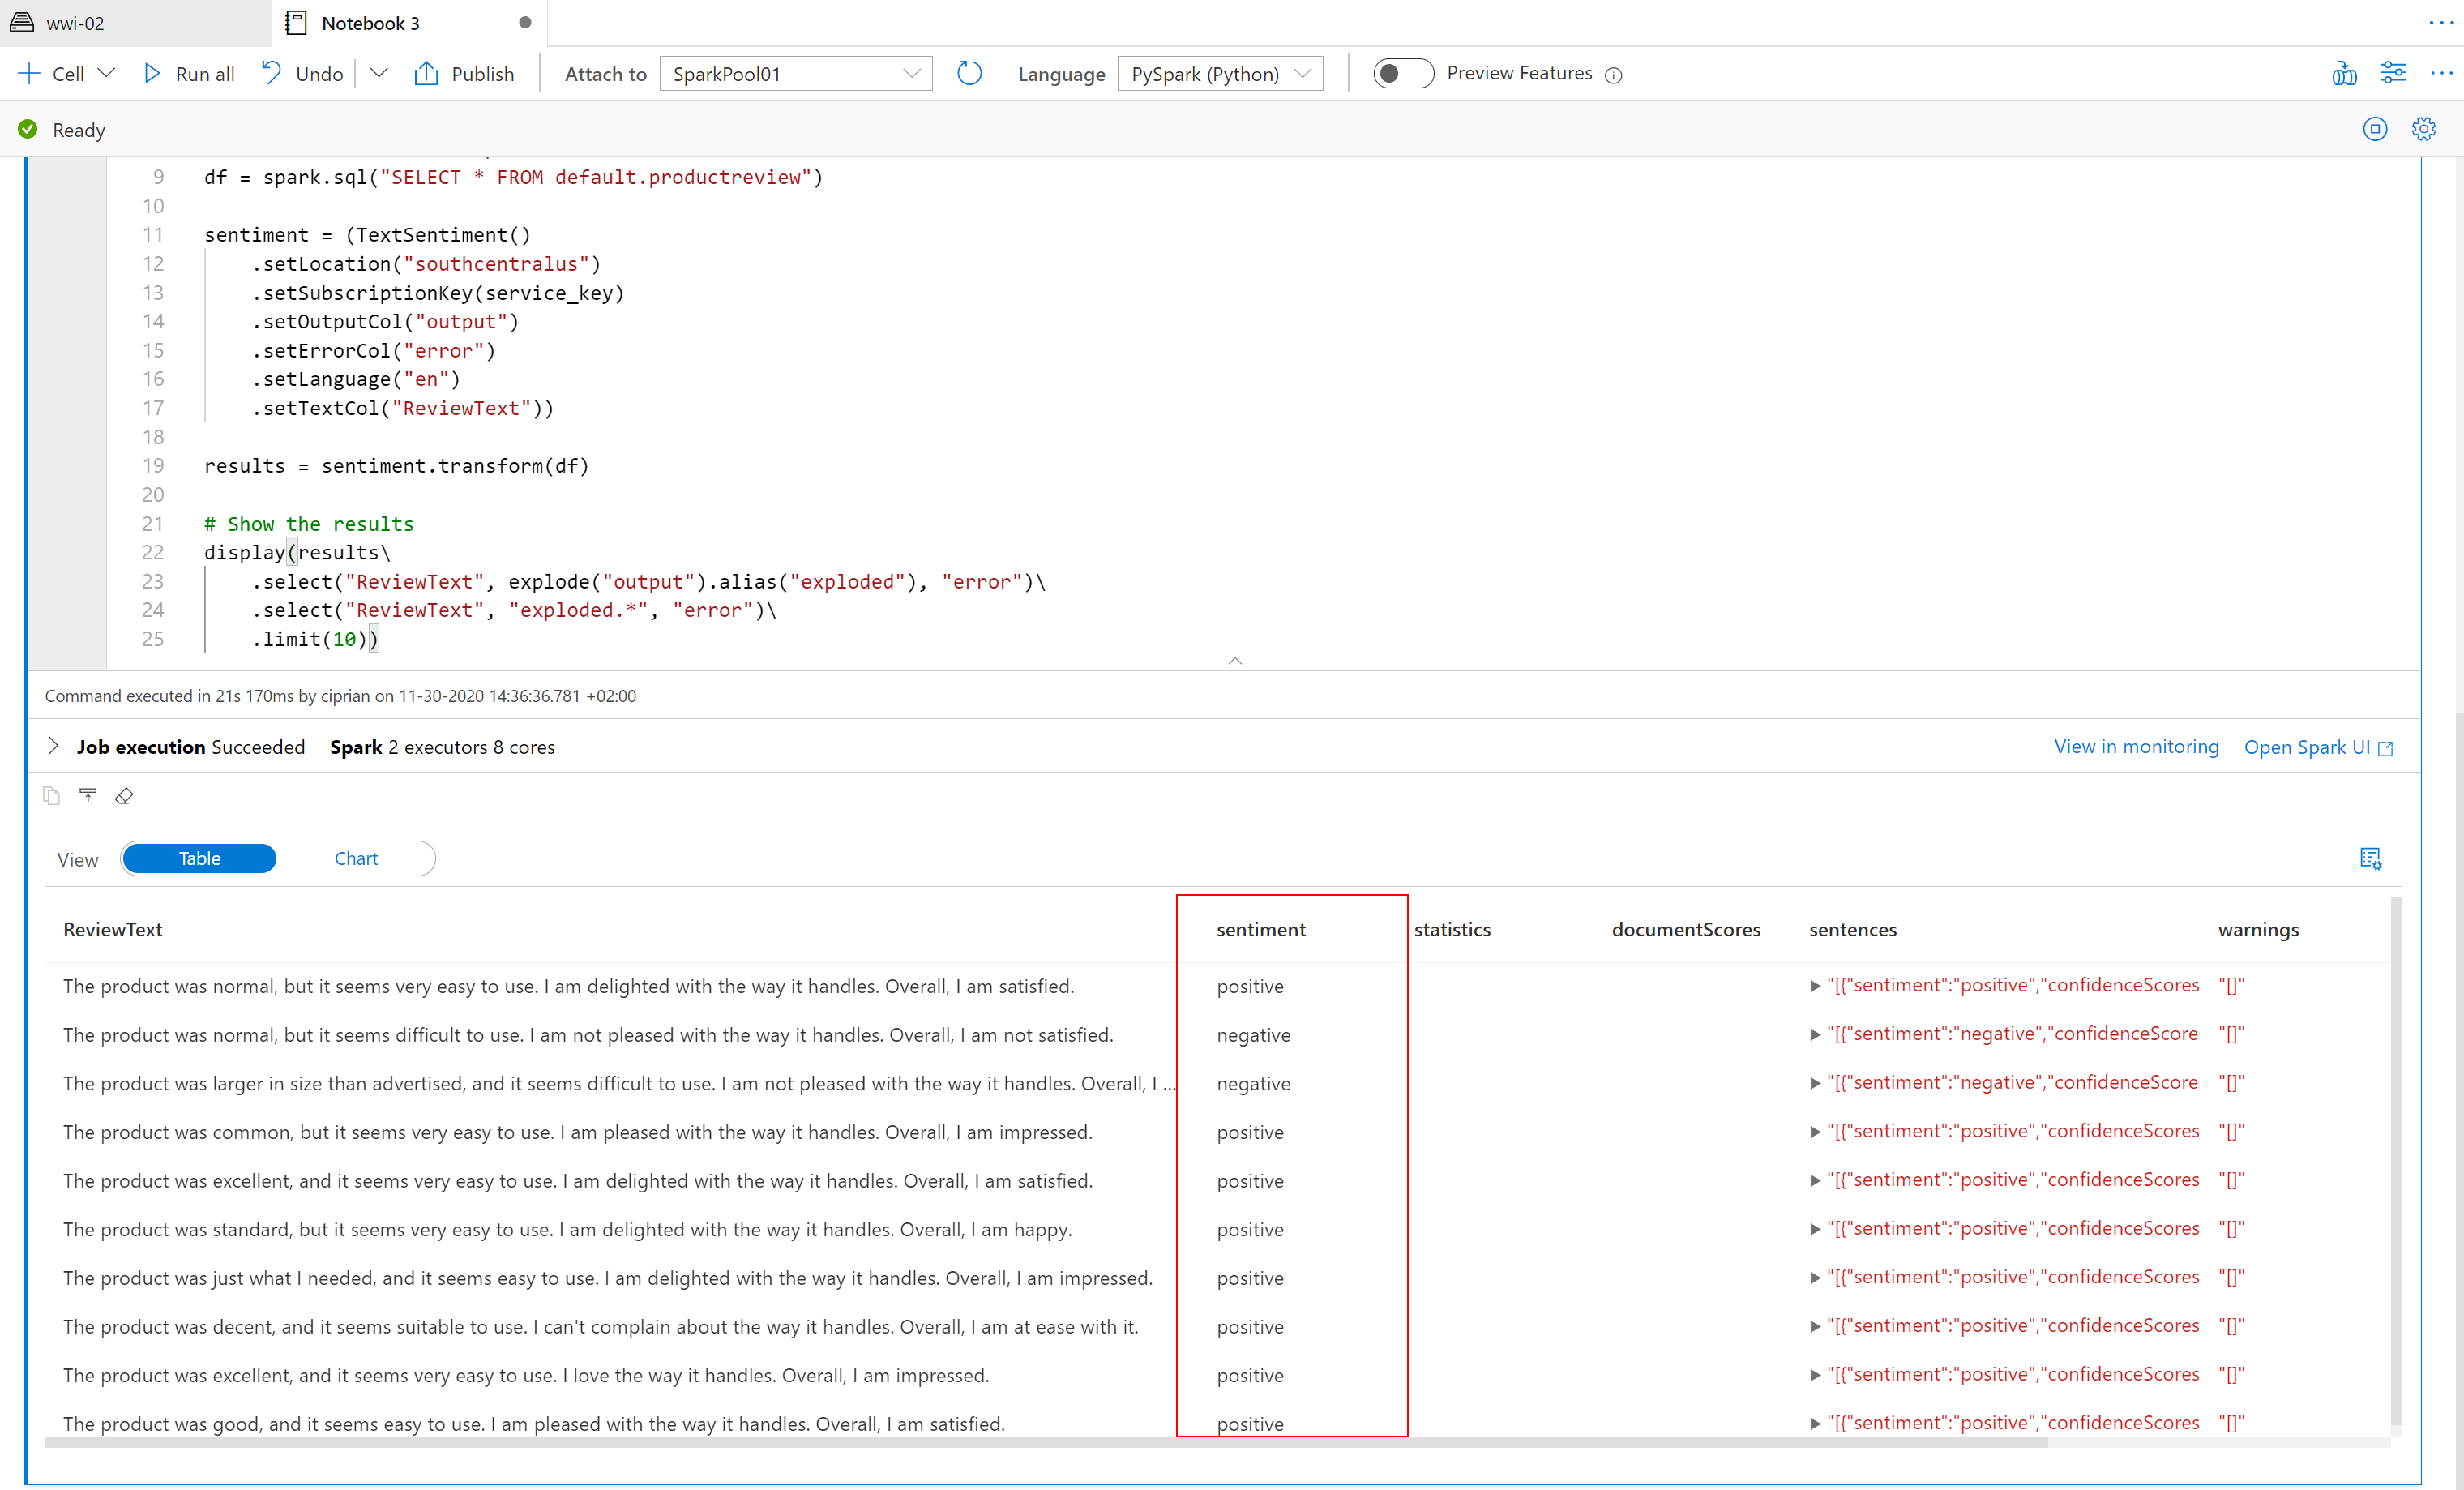Expand sentences JSON for 'decent' product review
The height and width of the screenshot is (1490, 2464).
click(1815, 1326)
